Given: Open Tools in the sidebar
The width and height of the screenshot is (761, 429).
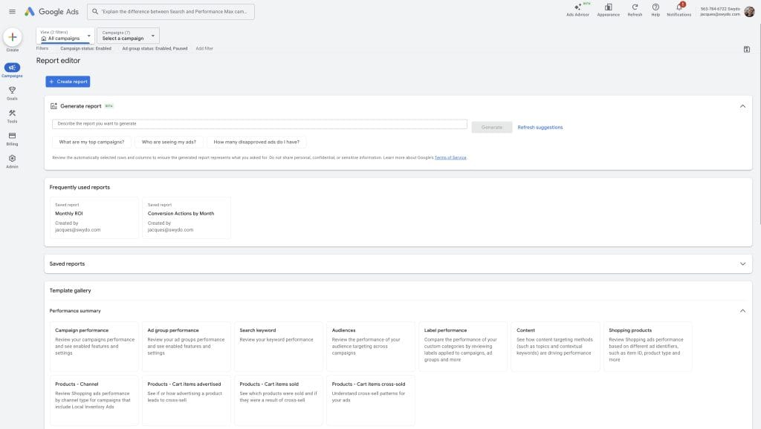Looking at the screenshot, I should coord(12,115).
